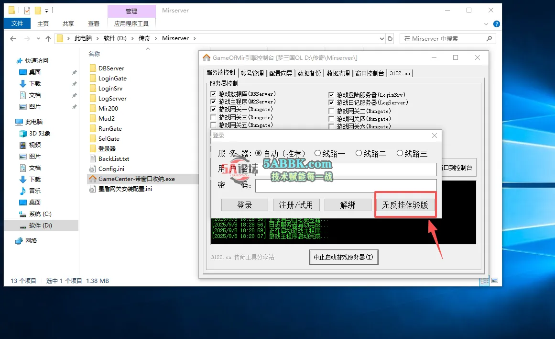Select 线路二 radio button
Image resolution: width=555 pixels, height=339 pixels.
click(x=359, y=153)
